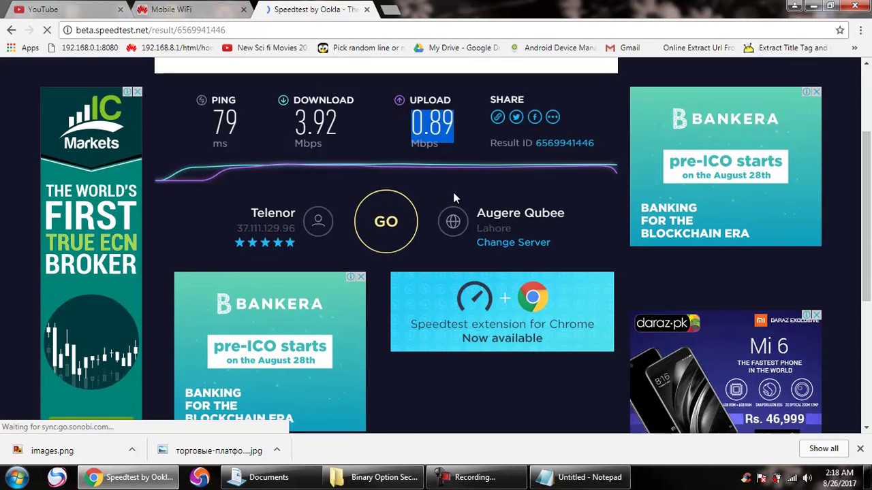Bookmark this page with the star icon
This screenshot has height=490, width=872.
[840, 30]
